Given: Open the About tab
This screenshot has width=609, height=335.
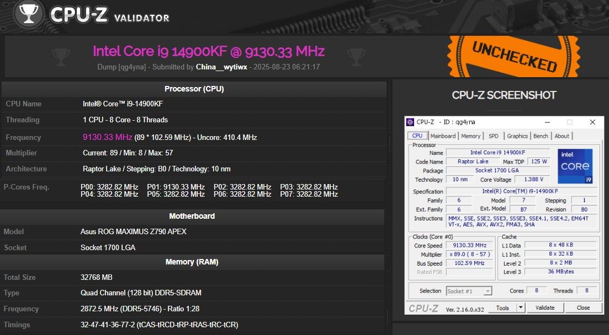Looking at the screenshot, I should 562,136.
